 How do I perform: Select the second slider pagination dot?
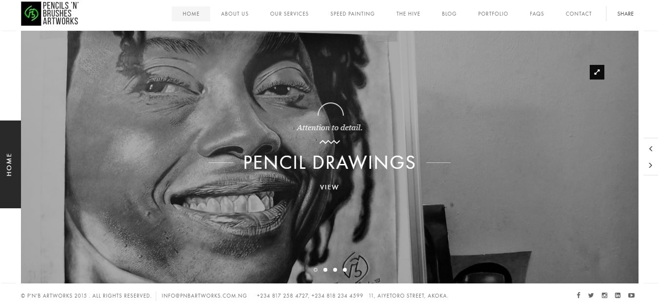(x=325, y=269)
